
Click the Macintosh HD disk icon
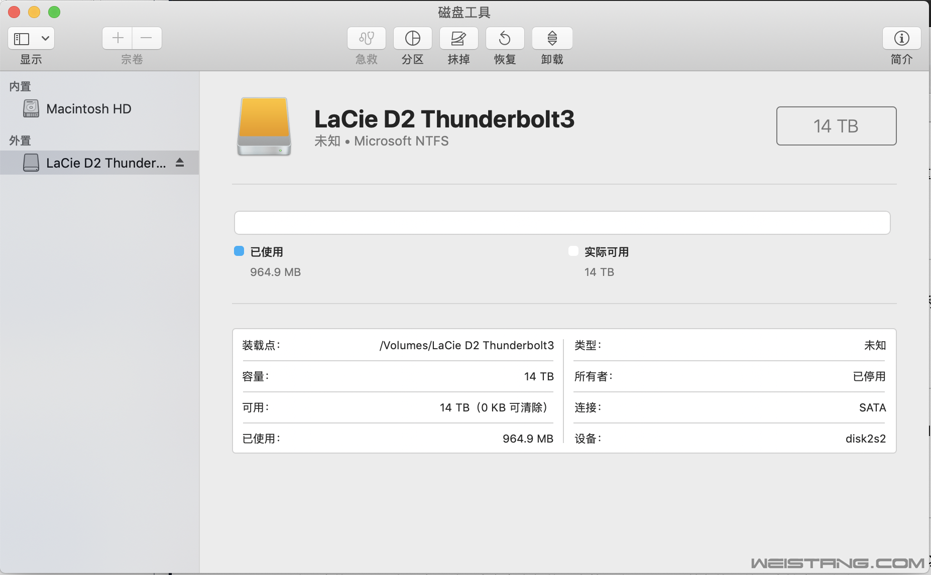[x=31, y=108]
